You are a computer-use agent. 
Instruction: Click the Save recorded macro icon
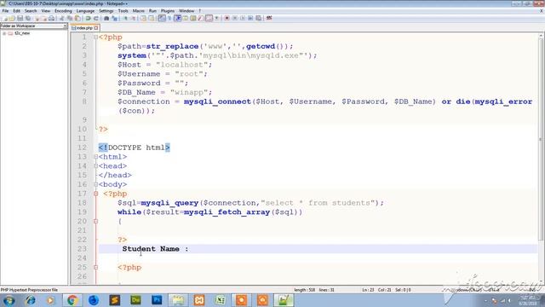pyautogui.click(x=258, y=18)
